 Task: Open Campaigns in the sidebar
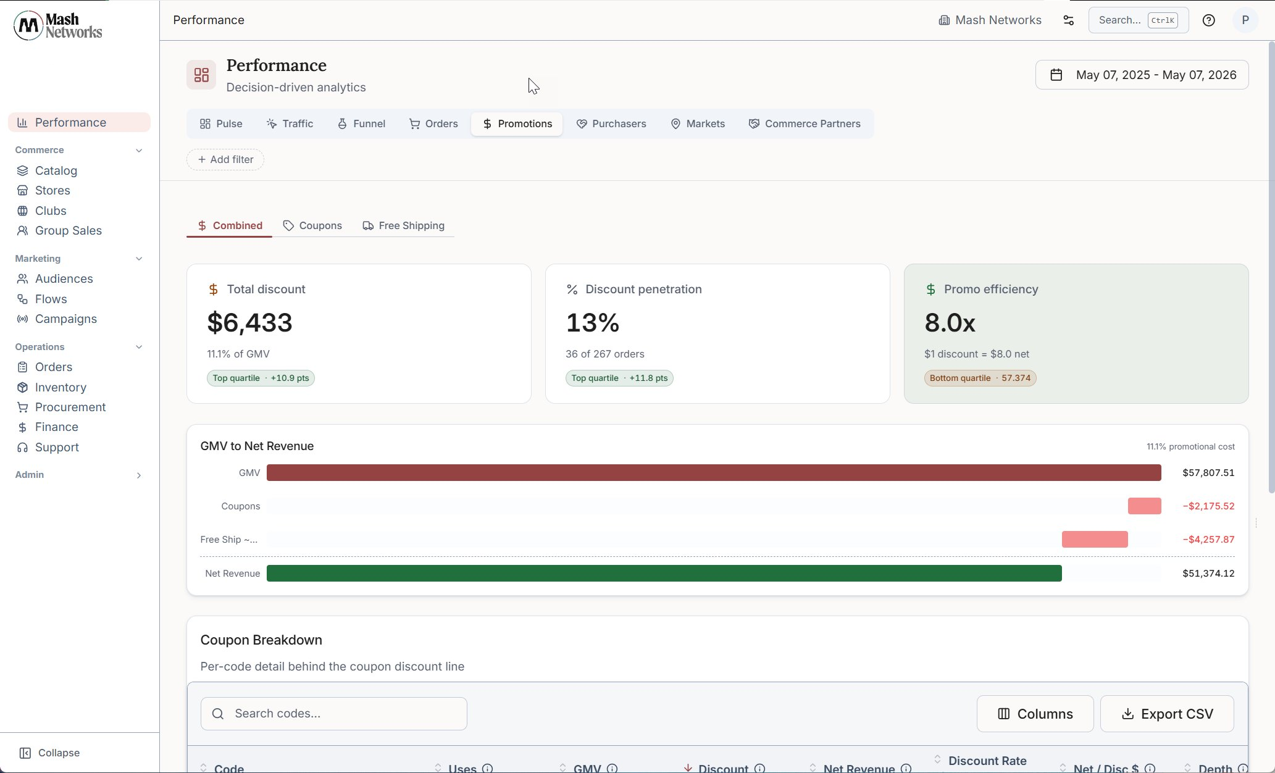pos(66,319)
